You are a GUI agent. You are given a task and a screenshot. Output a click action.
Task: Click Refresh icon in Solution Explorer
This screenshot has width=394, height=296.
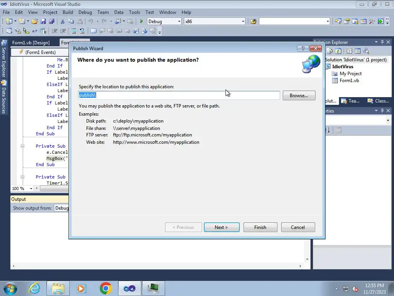pos(338,51)
